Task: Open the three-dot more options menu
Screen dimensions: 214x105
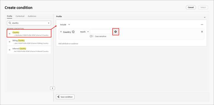Action: (x=202, y=25)
